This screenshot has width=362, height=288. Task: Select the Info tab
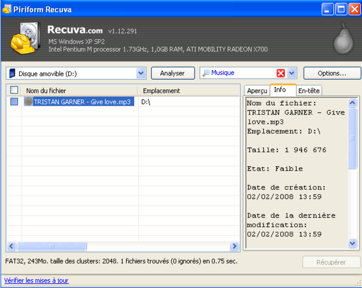(283, 90)
